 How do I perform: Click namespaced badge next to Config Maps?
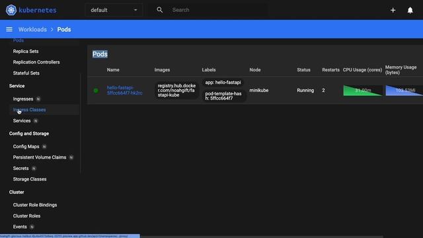(44, 147)
